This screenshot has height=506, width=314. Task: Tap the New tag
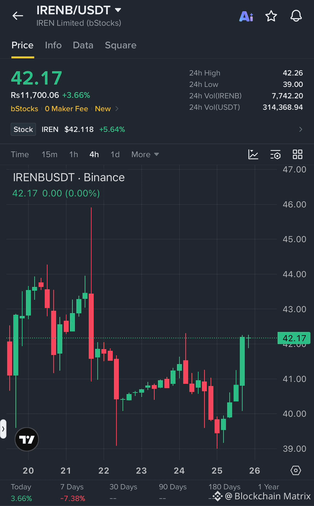tap(103, 109)
